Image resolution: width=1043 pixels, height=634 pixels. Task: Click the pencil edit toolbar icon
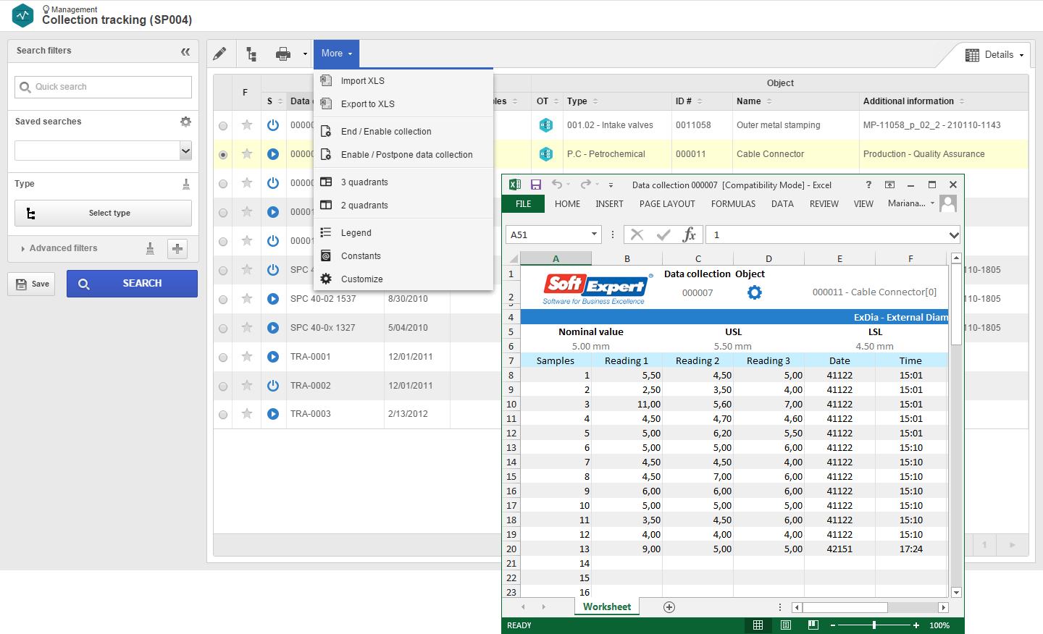click(219, 54)
